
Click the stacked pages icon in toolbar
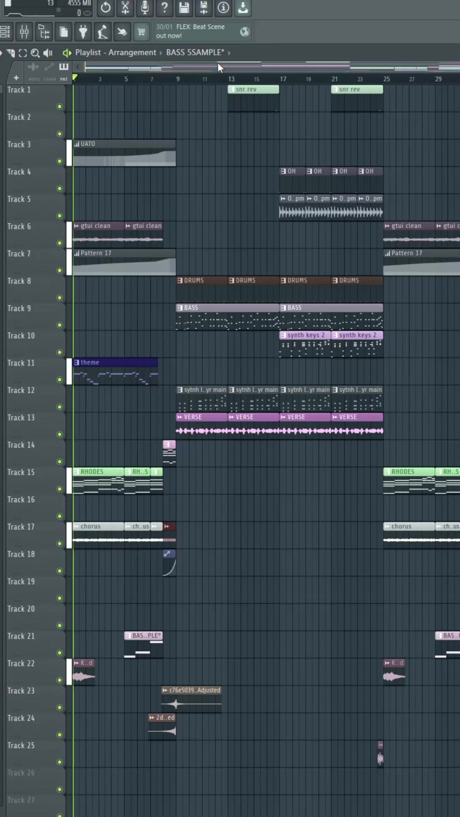63,31
